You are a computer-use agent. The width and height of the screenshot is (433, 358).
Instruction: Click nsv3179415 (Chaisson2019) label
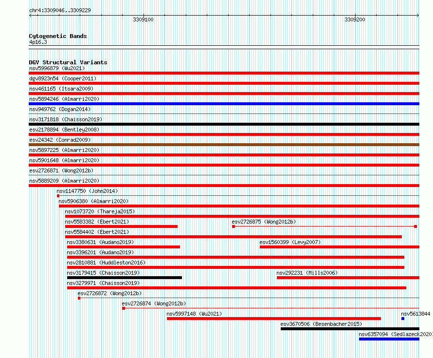coord(103,273)
